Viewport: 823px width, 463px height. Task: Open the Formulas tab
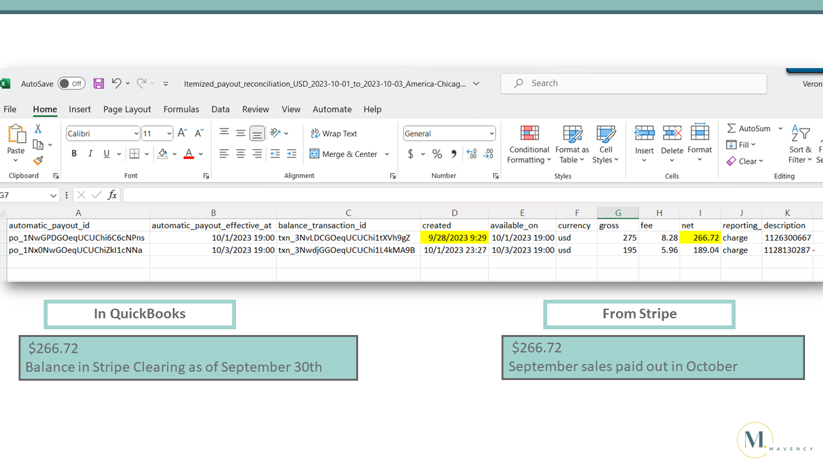(181, 109)
